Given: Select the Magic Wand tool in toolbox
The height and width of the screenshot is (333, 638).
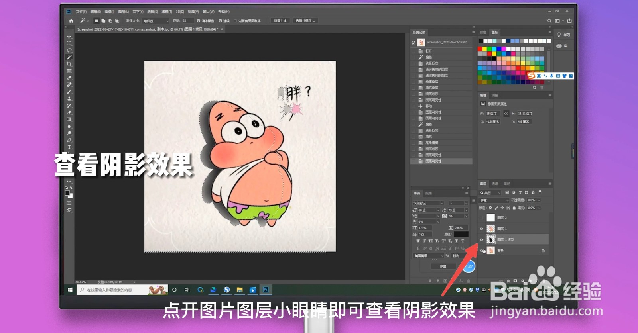Looking at the screenshot, I should point(69,57).
